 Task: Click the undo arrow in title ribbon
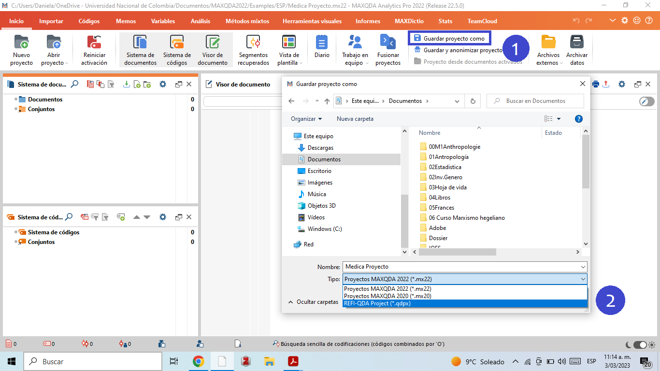click(x=575, y=21)
